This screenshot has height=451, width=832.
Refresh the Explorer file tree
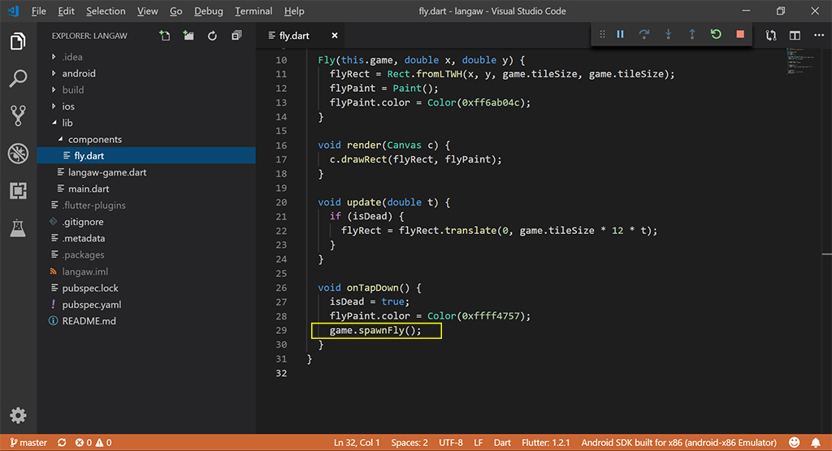tap(212, 36)
